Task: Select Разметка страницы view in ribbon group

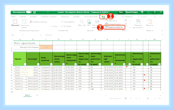Action: (38, 22)
